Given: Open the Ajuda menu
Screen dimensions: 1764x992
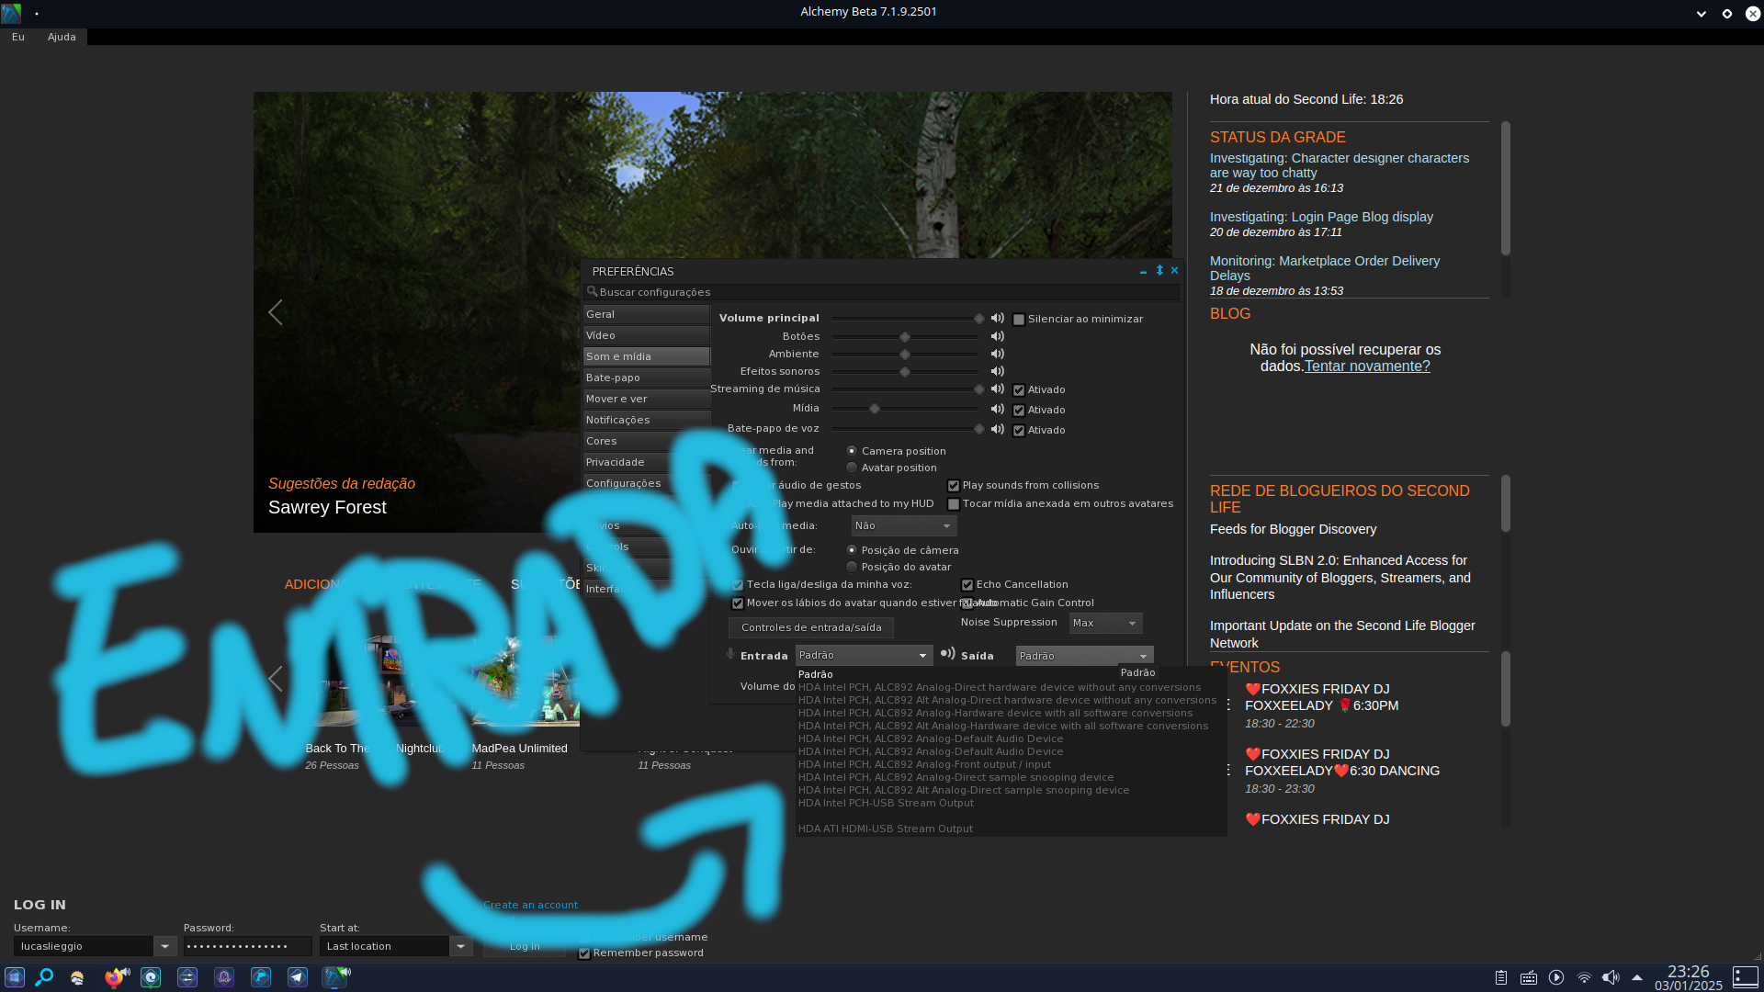Looking at the screenshot, I should [x=62, y=37].
